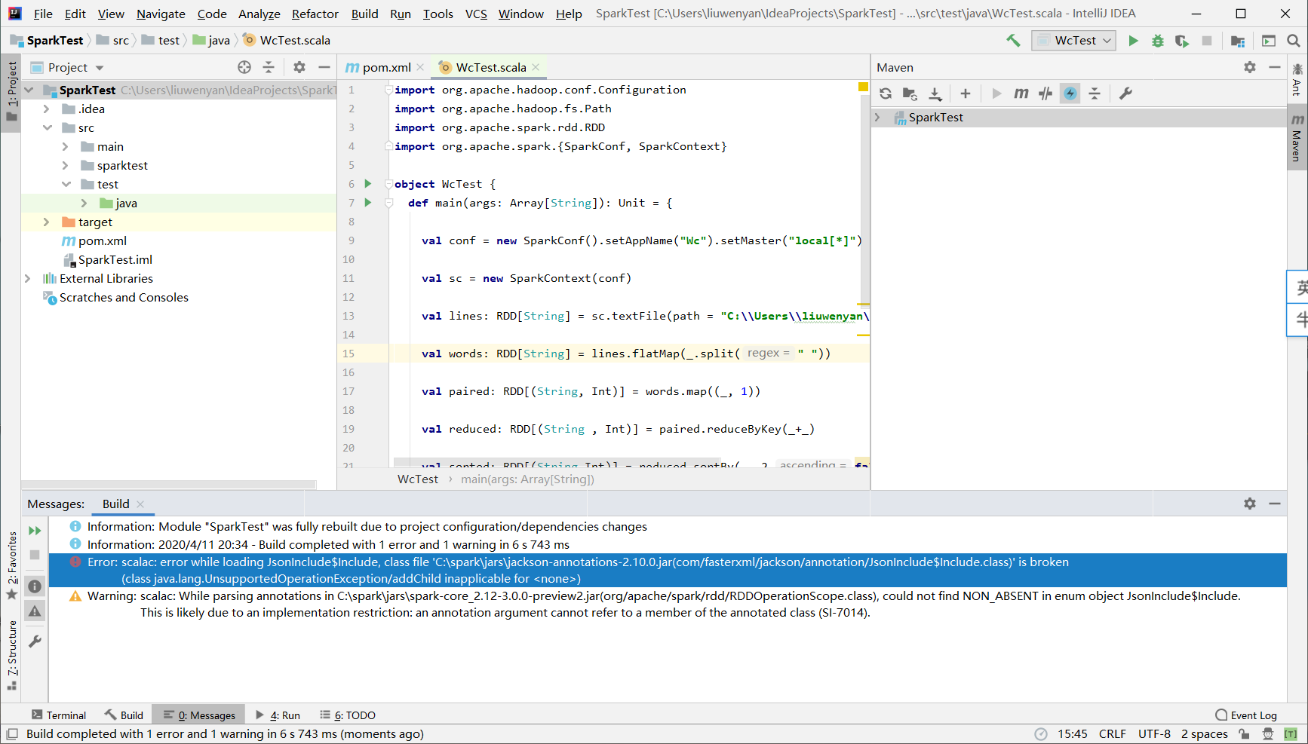Expand the target folder
The height and width of the screenshot is (744, 1308).
(x=47, y=222)
